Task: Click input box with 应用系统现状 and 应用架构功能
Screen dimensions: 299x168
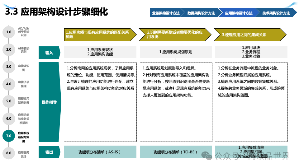Action: pyautogui.click(x=100, y=52)
